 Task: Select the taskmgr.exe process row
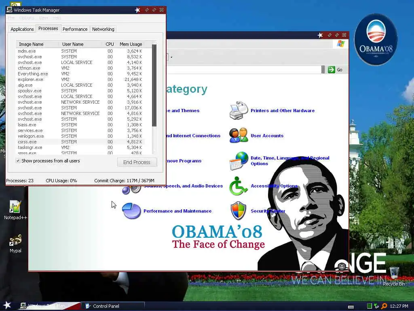pyautogui.click(x=80, y=147)
